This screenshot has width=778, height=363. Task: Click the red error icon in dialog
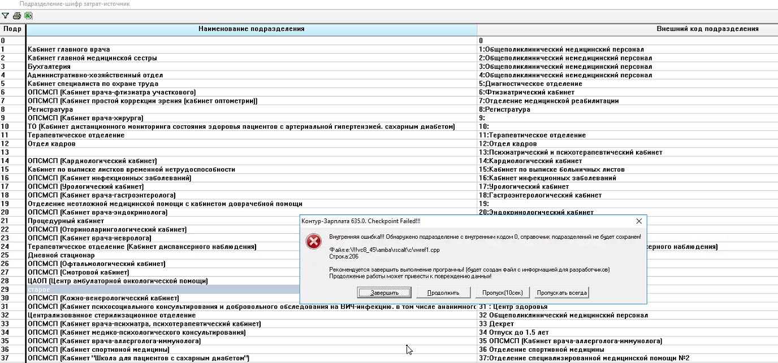click(313, 242)
